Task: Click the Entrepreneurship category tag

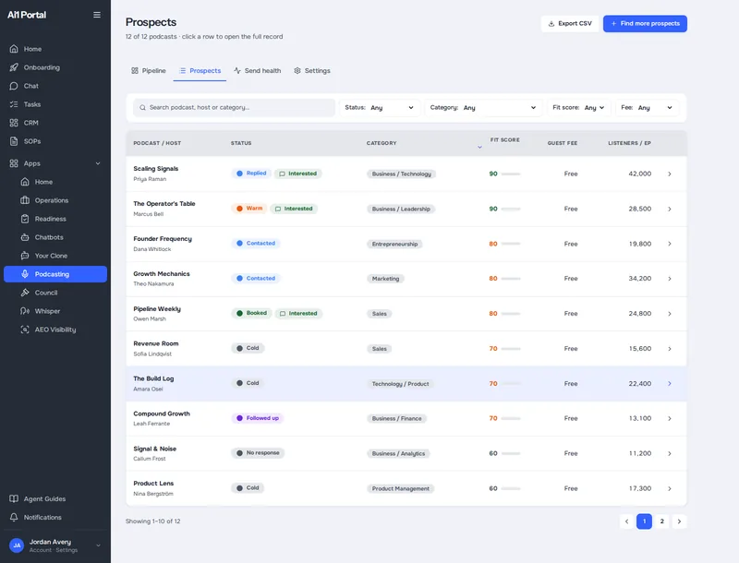Action: point(395,244)
